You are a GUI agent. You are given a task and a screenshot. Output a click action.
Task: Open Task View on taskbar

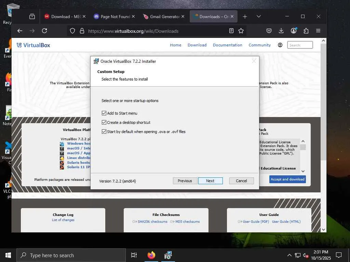[x=134, y=255]
